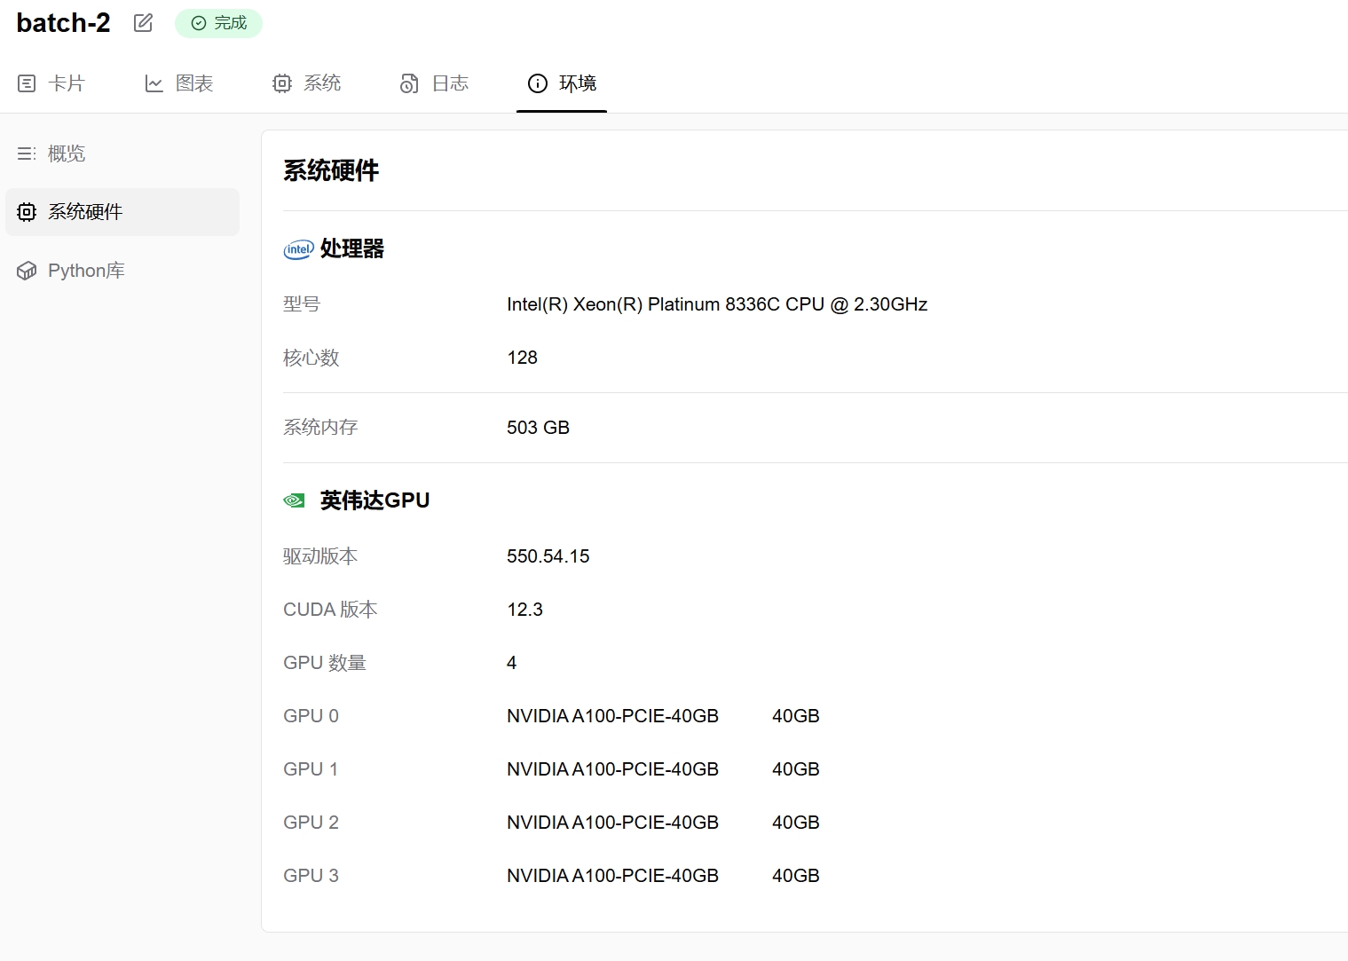Click the info icon on the 环境 tab
This screenshot has width=1348, height=961.
(x=537, y=83)
